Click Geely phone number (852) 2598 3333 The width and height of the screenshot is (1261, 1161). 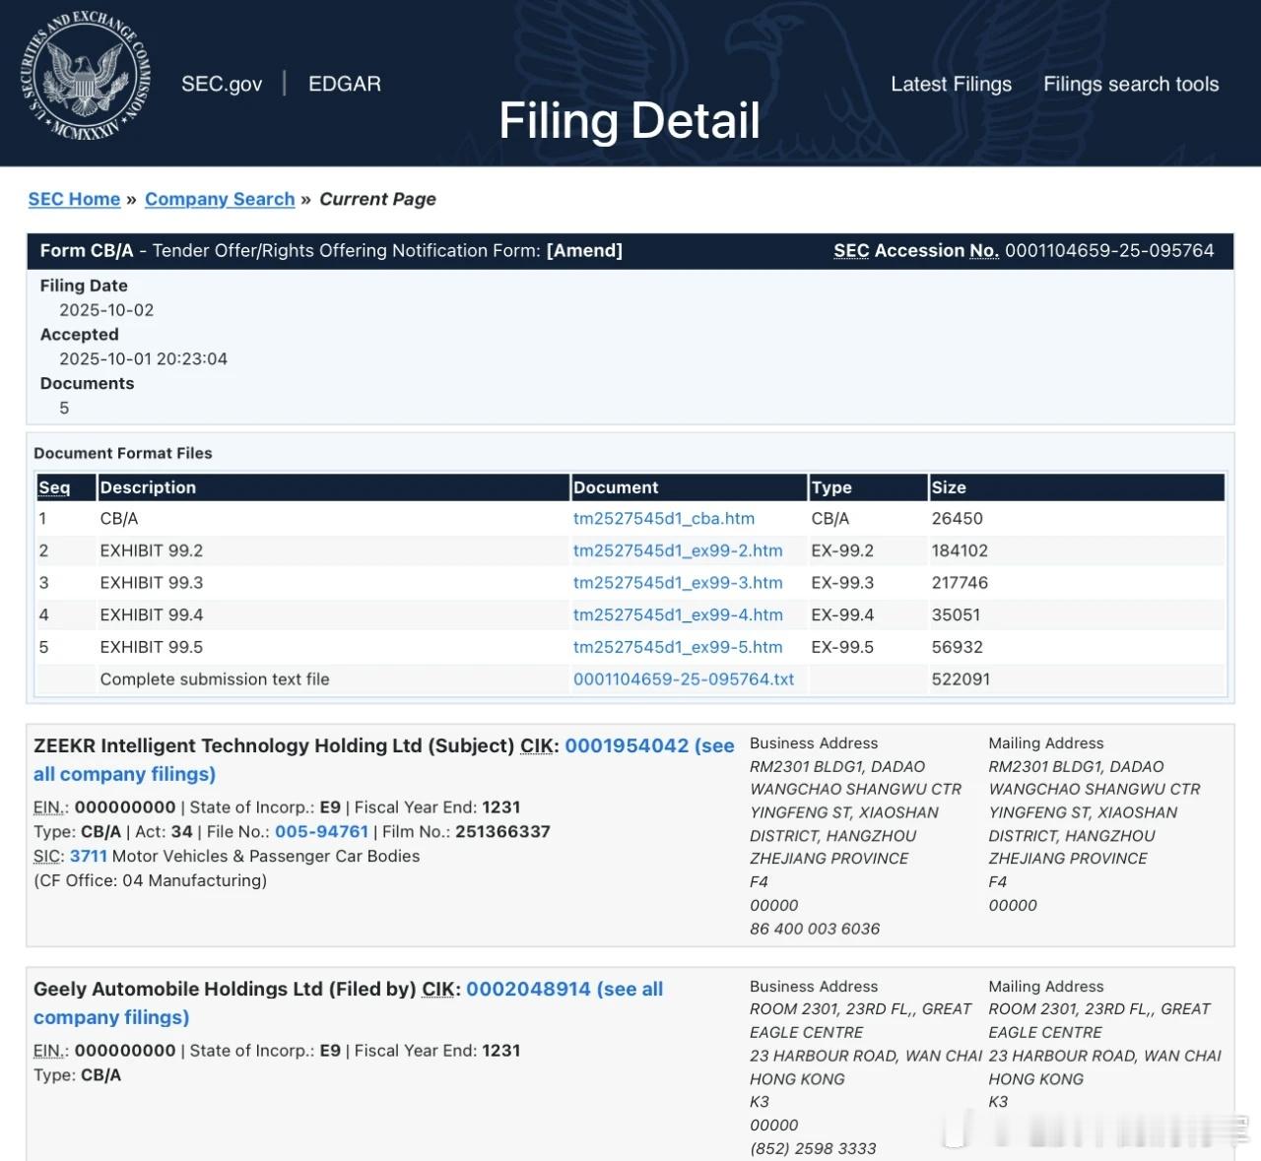pos(813,1148)
